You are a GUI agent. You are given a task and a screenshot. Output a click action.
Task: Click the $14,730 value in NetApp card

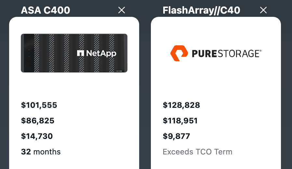tap(37, 136)
